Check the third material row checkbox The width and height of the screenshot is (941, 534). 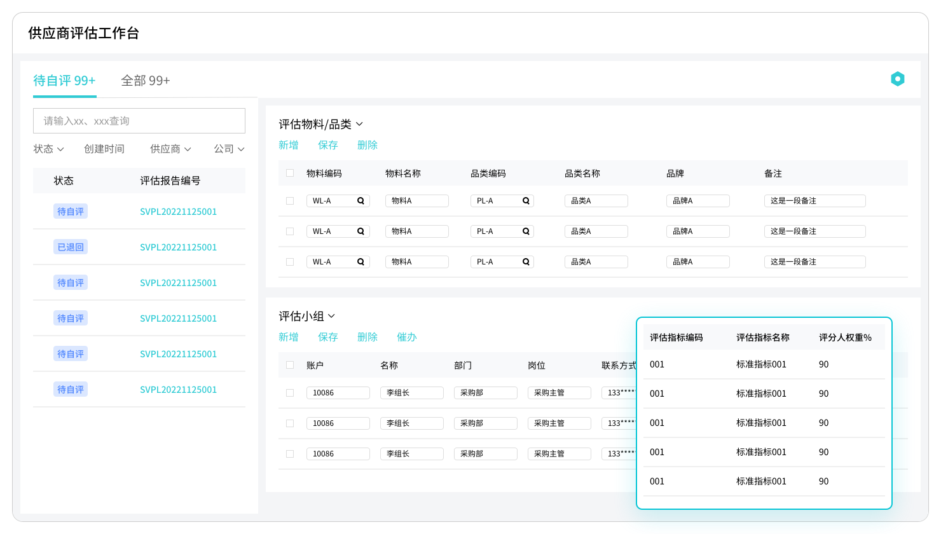click(x=290, y=262)
